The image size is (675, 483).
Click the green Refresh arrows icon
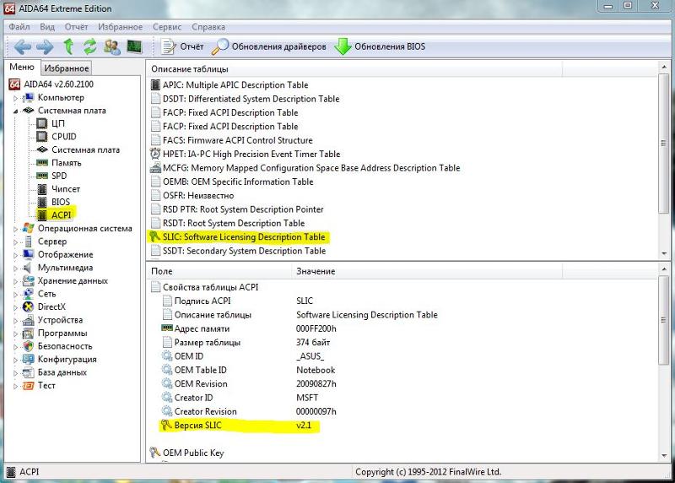[x=89, y=46]
